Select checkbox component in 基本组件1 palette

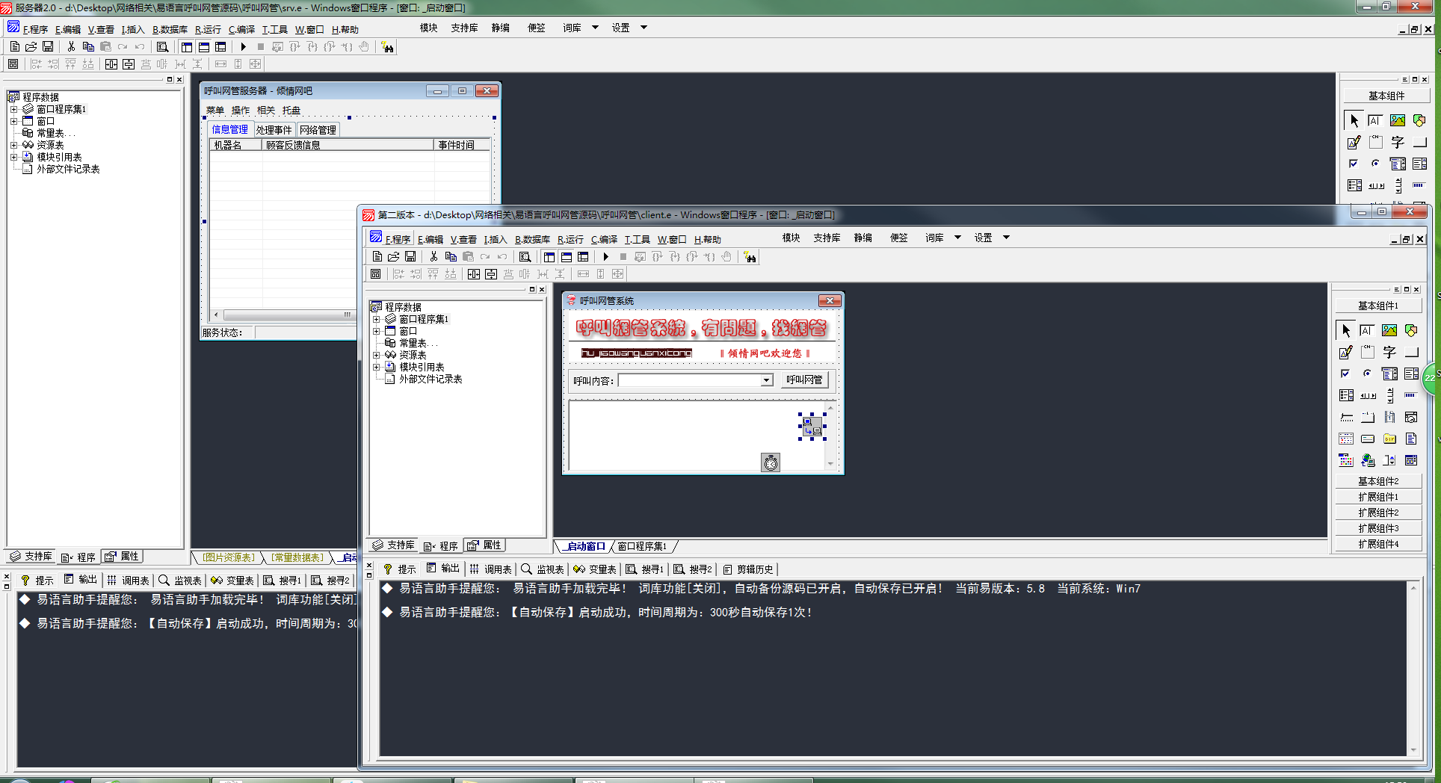click(x=1345, y=374)
